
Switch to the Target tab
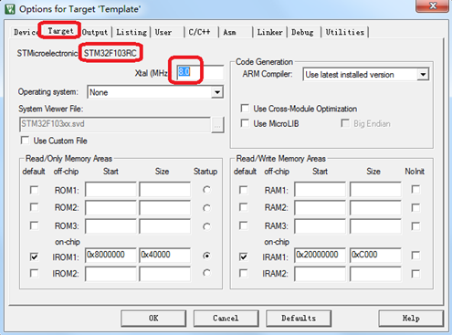click(x=60, y=31)
